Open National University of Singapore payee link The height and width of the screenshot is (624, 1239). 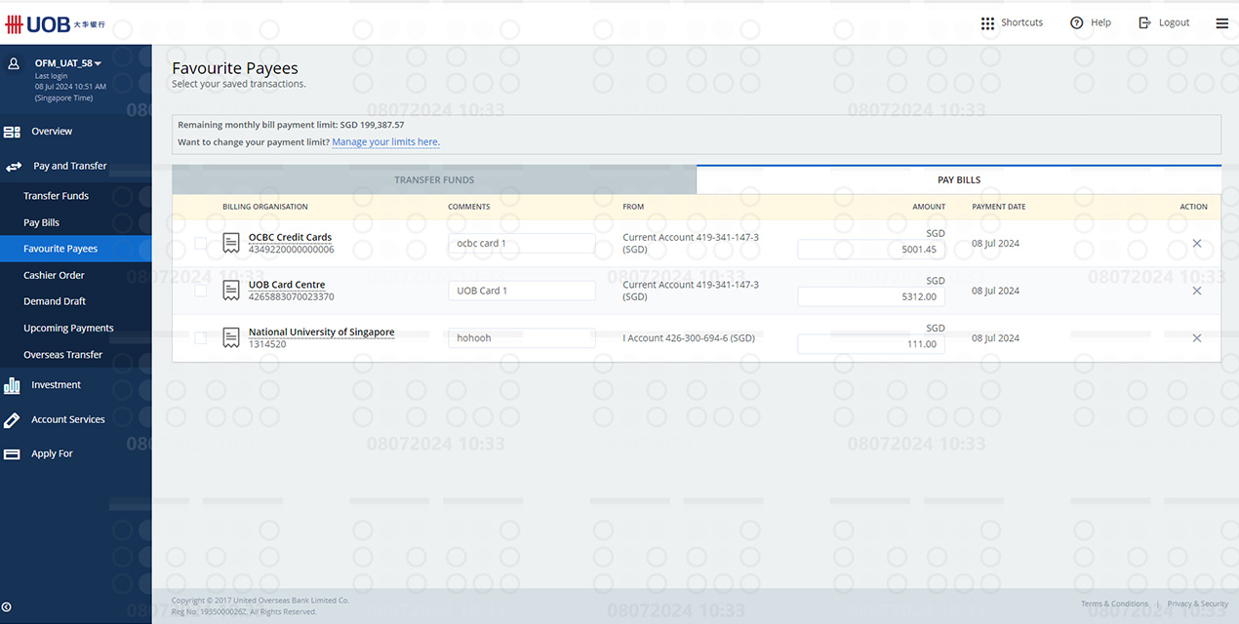coord(321,332)
